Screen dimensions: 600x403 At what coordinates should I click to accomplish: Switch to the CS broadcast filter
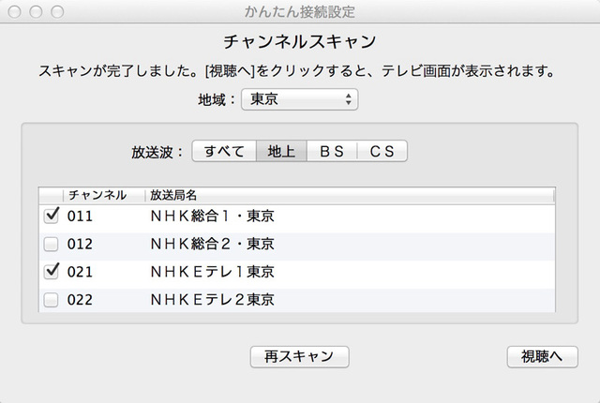click(382, 151)
